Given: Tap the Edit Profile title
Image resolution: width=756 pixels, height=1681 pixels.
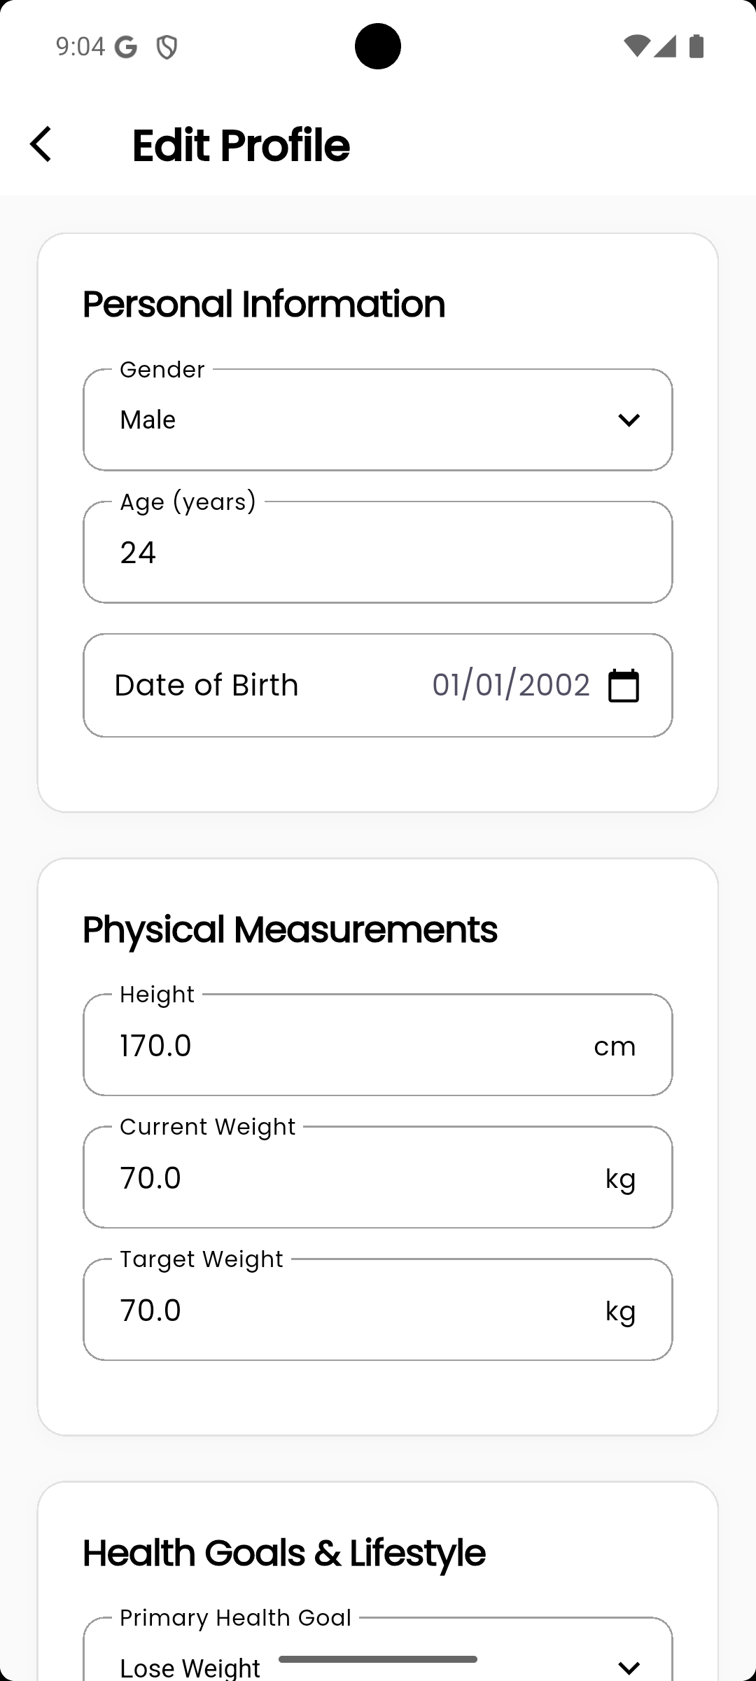Looking at the screenshot, I should [241, 145].
